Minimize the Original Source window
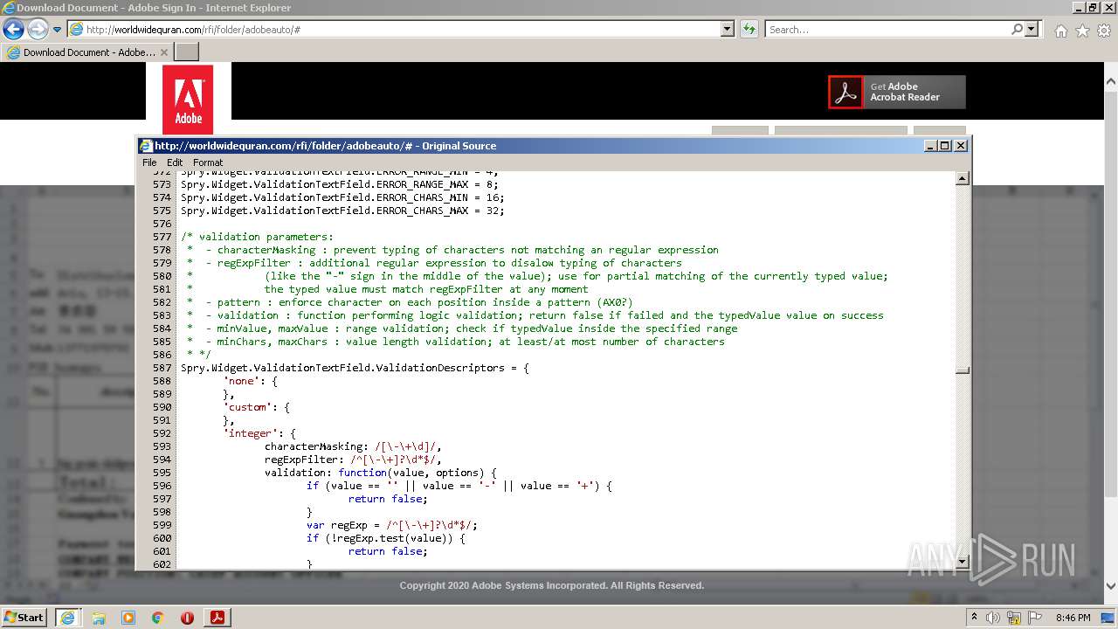 pos(930,146)
